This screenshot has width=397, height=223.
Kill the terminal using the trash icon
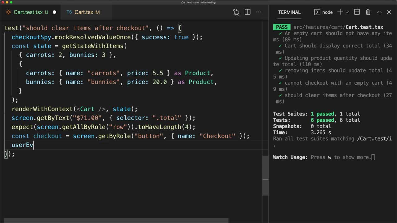coord(368,12)
